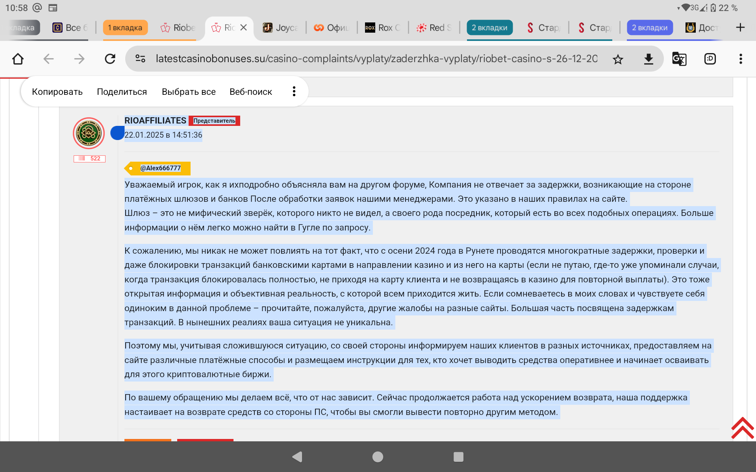756x472 pixels.
Task: Add a new tab with the plus button
Action: (740, 28)
